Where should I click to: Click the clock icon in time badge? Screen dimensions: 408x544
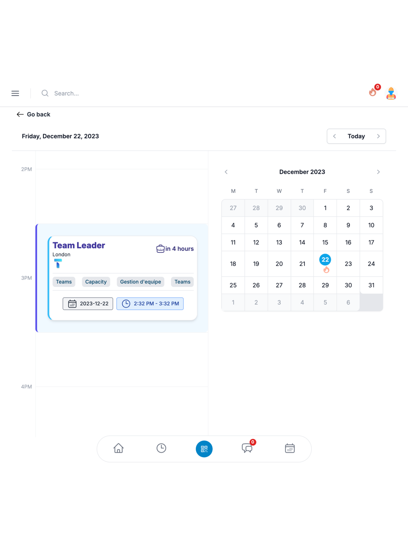[x=126, y=304]
